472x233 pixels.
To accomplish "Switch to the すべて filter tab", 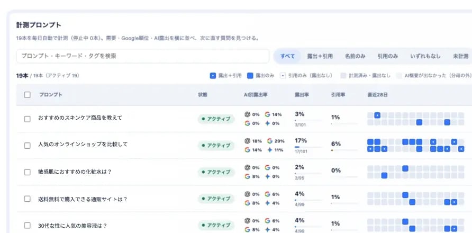I will 287,56.
